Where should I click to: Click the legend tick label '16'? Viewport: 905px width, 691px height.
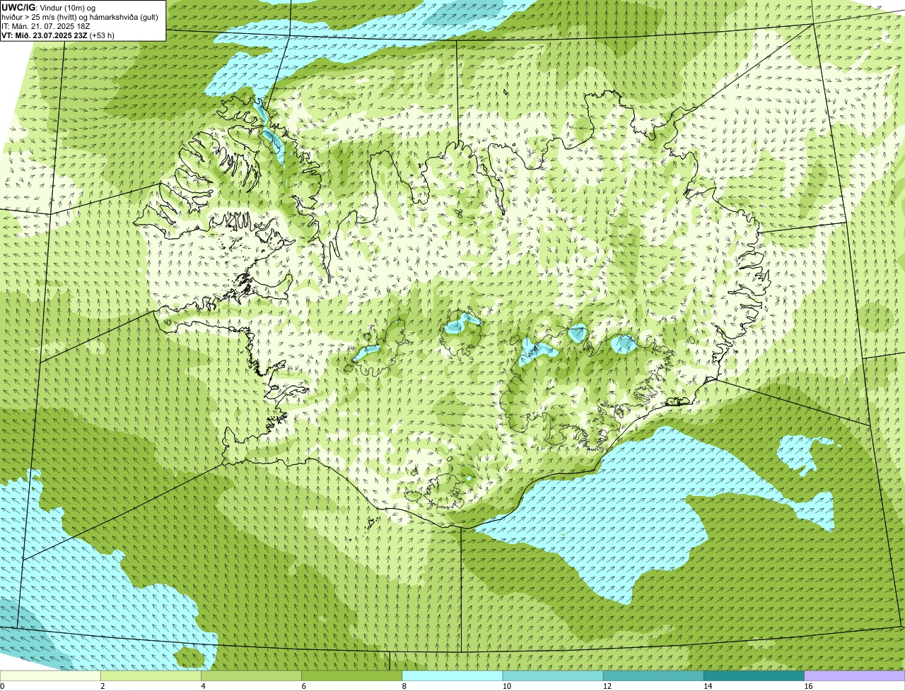coord(808,686)
